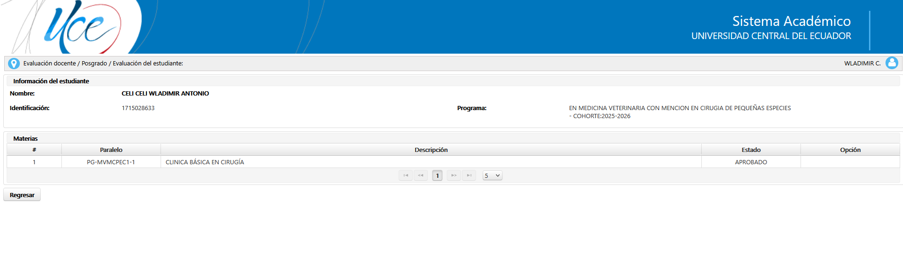
Task: Click the breadcrumb path Evaluación docente / Posgrado
Action: (65, 63)
